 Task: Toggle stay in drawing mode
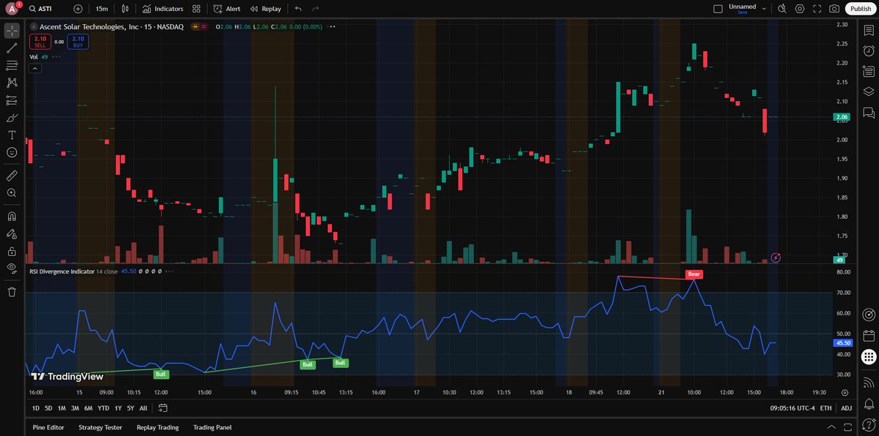click(12, 234)
